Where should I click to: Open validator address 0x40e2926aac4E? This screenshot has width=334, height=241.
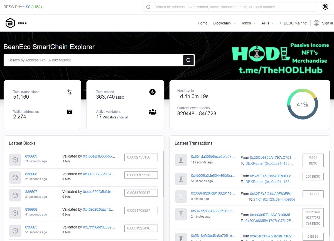click(99, 210)
